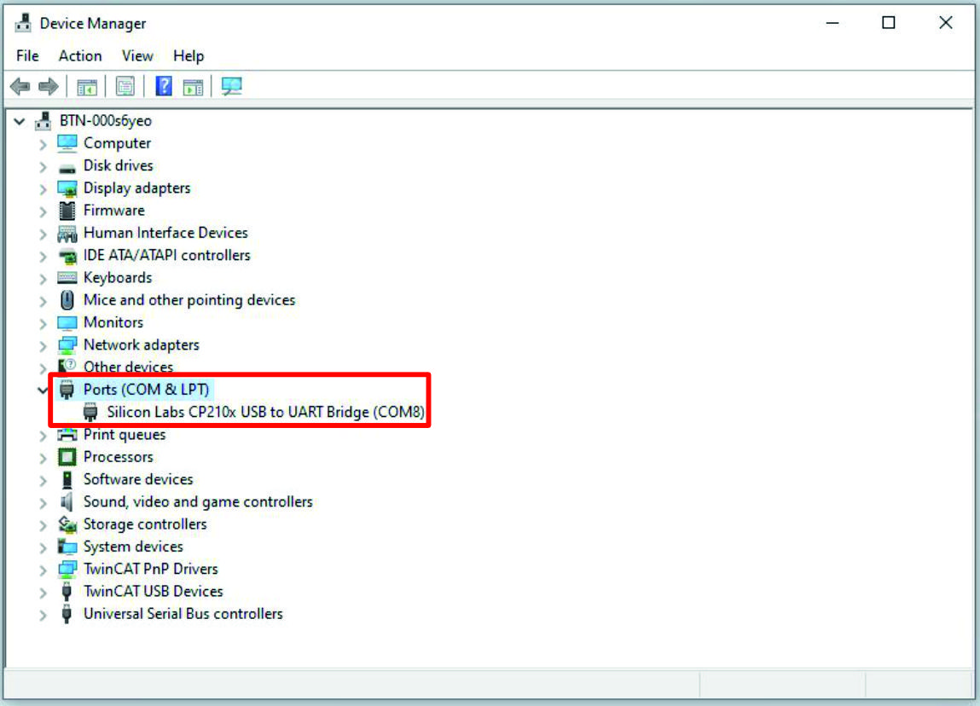Select the System devices label

[133, 547]
